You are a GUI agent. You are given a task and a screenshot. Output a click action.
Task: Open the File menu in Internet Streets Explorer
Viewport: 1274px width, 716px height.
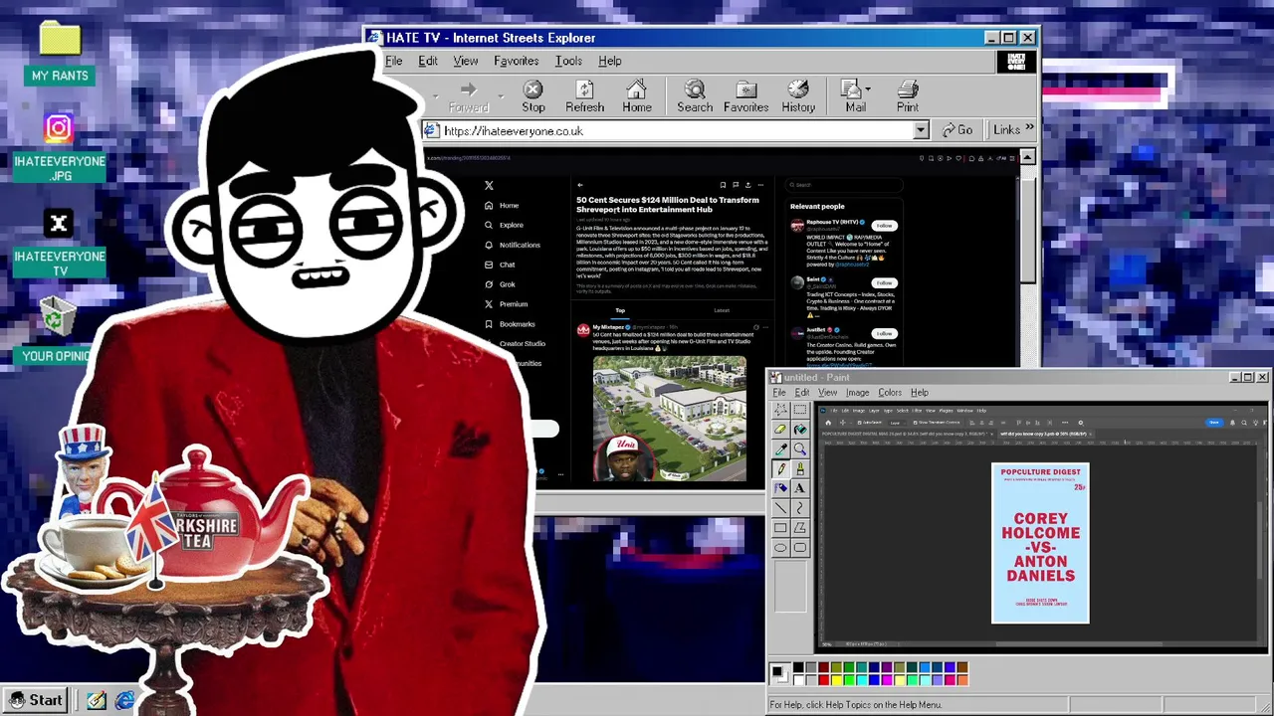coord(394,62)
